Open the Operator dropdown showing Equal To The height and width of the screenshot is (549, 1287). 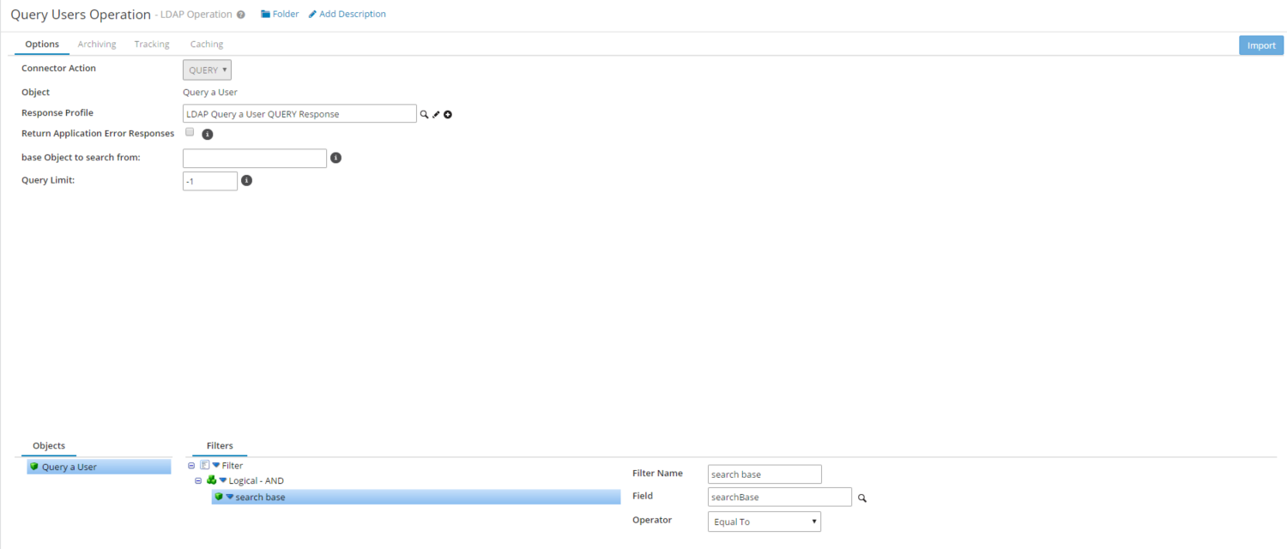(x=763, y=521)
